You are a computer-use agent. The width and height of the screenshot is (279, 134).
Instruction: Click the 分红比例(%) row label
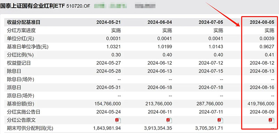click(20, 55)
